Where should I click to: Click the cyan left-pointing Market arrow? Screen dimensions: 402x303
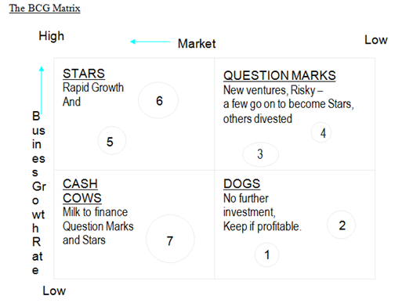(150, 41)
